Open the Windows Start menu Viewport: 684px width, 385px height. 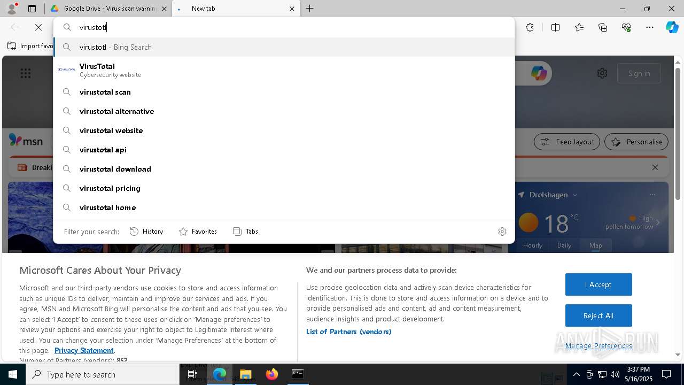[x=13, y=374]
